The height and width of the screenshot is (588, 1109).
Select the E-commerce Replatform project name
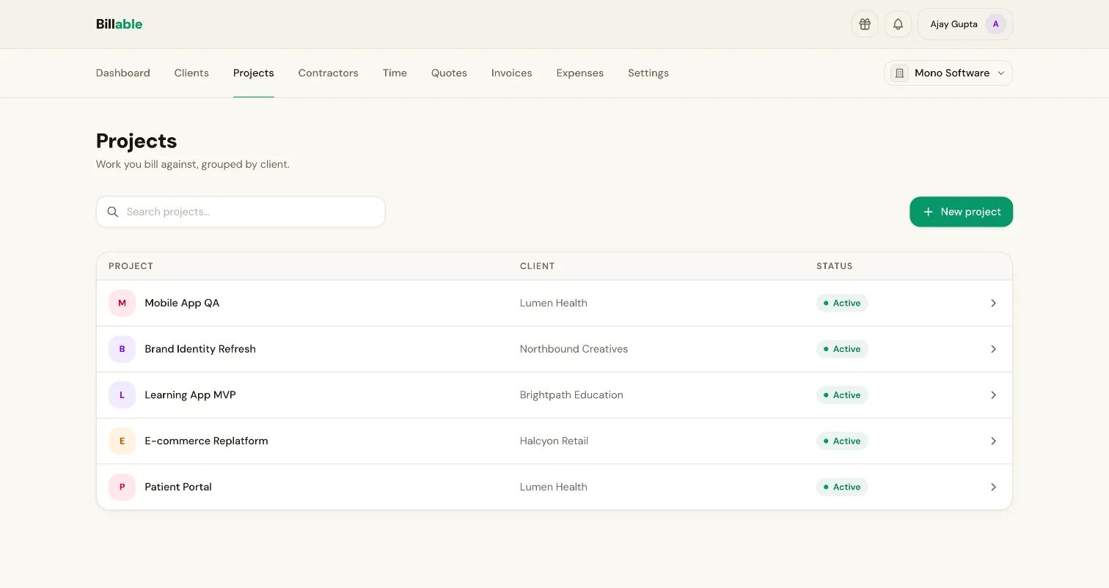click(x=207, y=441)
